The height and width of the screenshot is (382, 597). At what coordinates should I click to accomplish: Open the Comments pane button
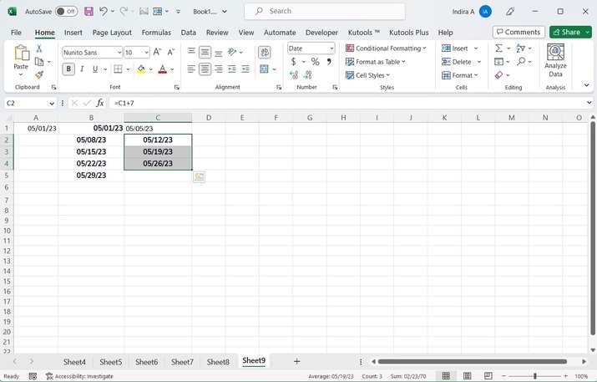click(519, 32)
